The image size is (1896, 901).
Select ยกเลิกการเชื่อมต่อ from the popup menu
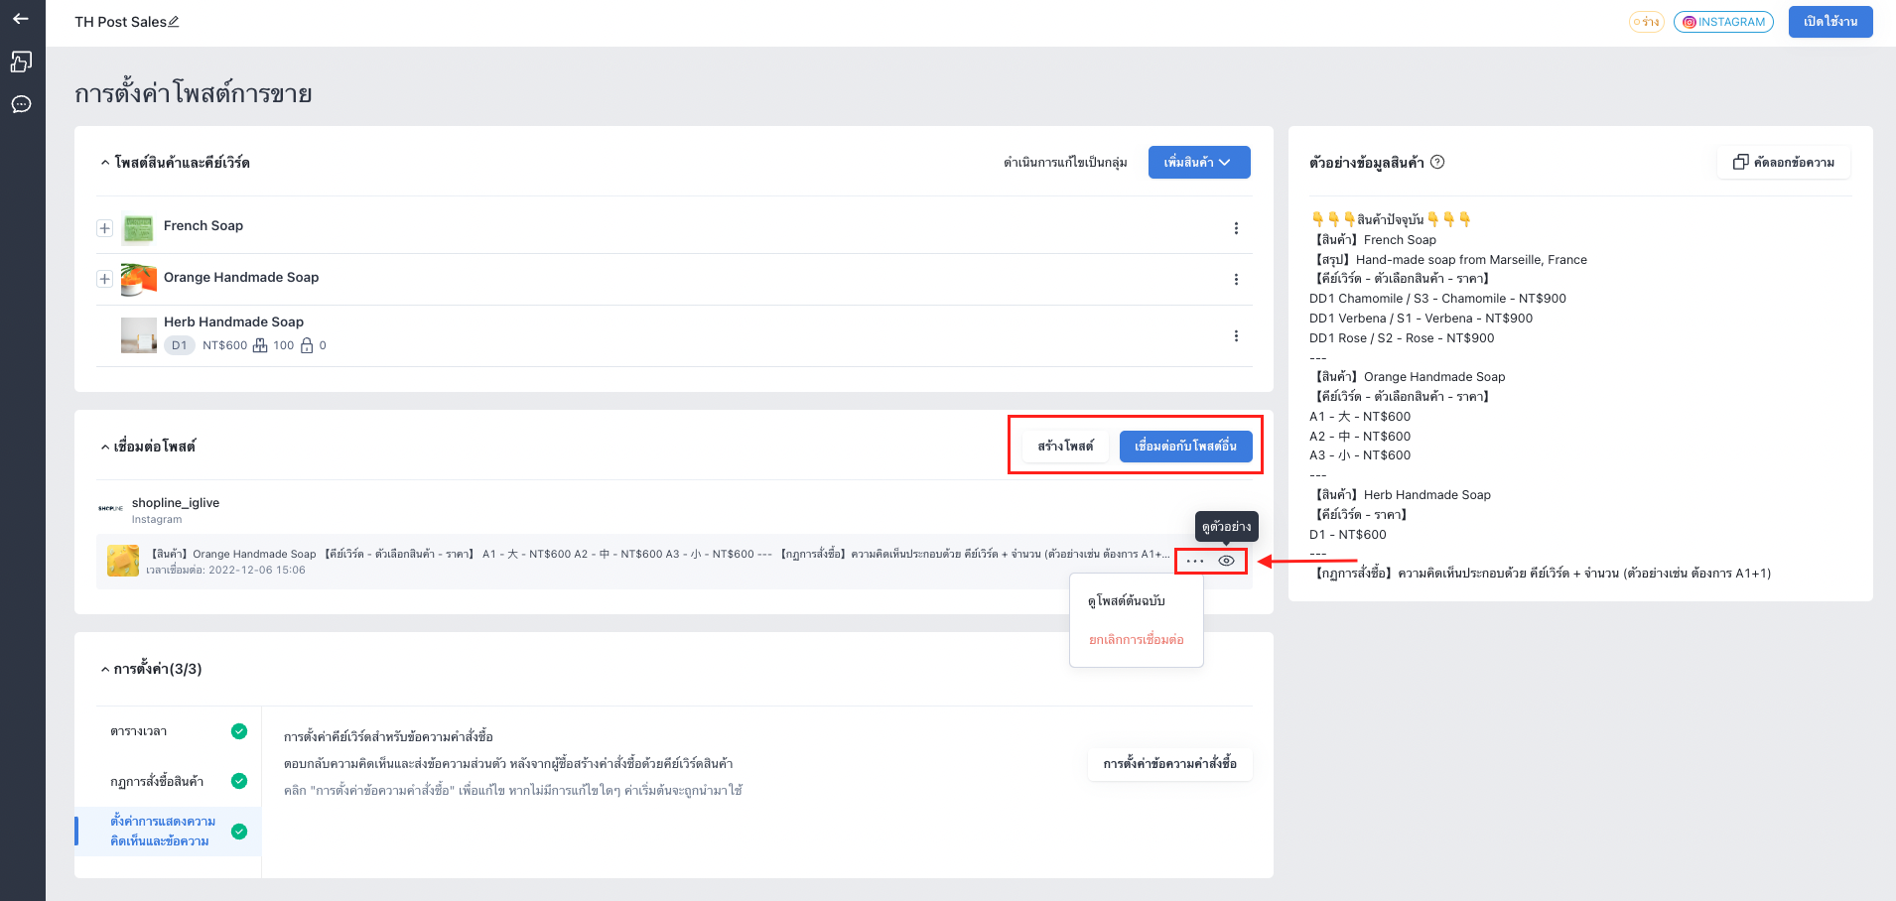click(1137, 640)
